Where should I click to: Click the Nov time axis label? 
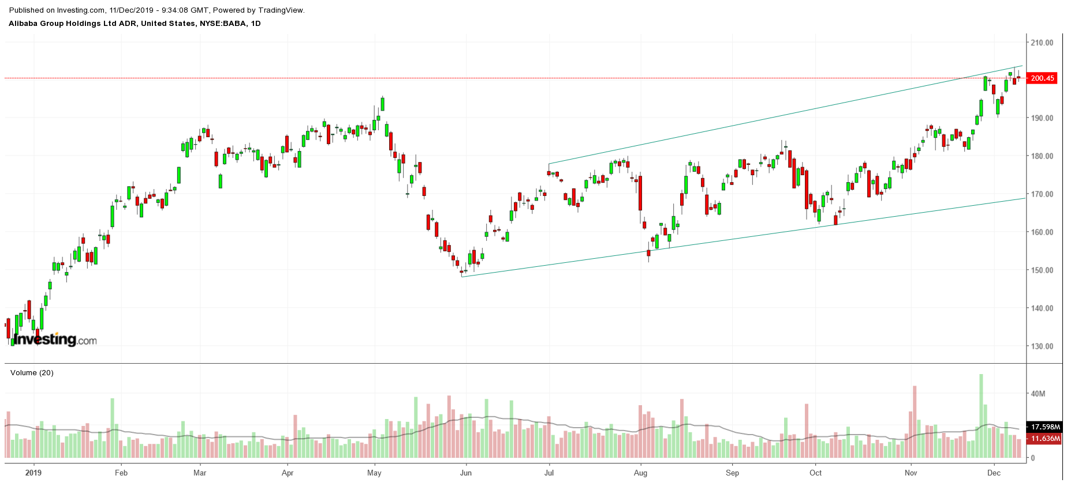pyautogui.click(x=911, y=473)
